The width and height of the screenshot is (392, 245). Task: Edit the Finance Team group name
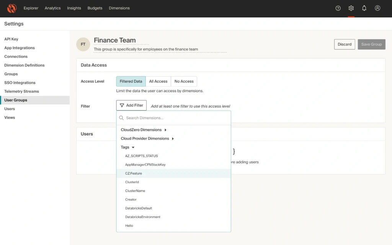click(121, 40)
